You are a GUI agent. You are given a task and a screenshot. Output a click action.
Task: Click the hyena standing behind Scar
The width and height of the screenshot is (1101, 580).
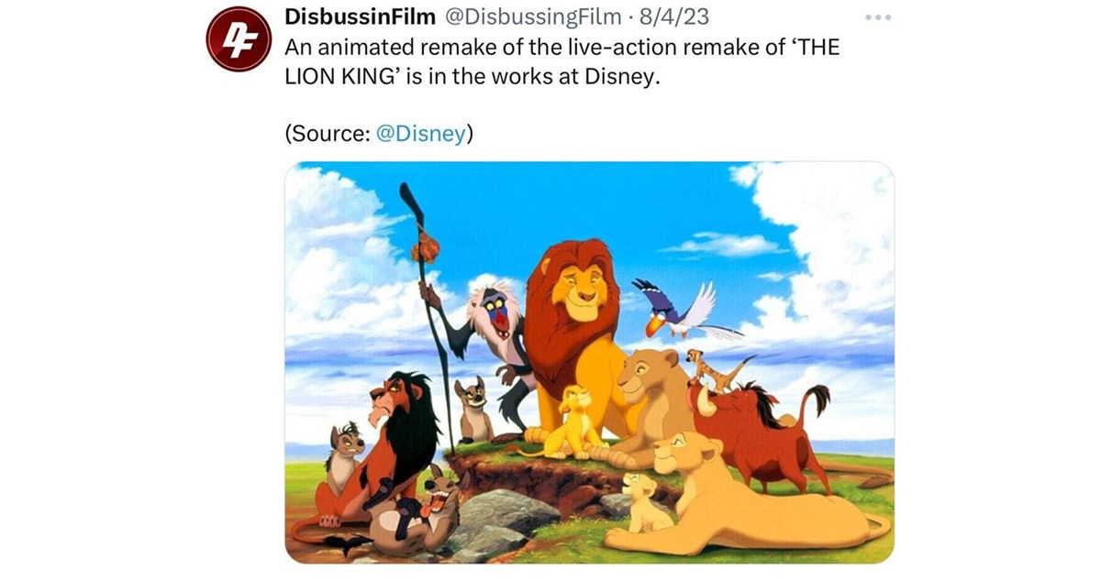pos(474,408)
